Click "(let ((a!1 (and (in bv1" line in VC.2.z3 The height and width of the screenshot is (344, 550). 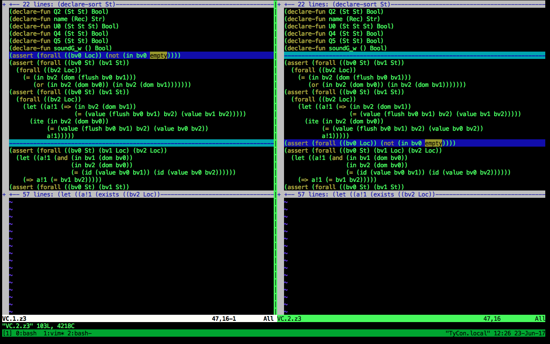pyautogui.click(x=349, y=158)
